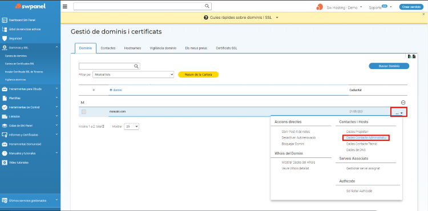Open the manuals.com row actions dropdown

(x=399, y=112)
